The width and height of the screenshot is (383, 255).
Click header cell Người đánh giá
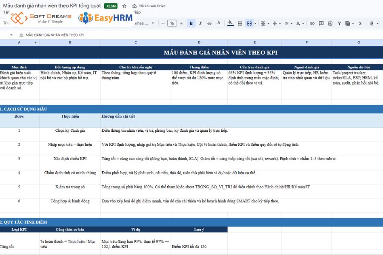307,67
